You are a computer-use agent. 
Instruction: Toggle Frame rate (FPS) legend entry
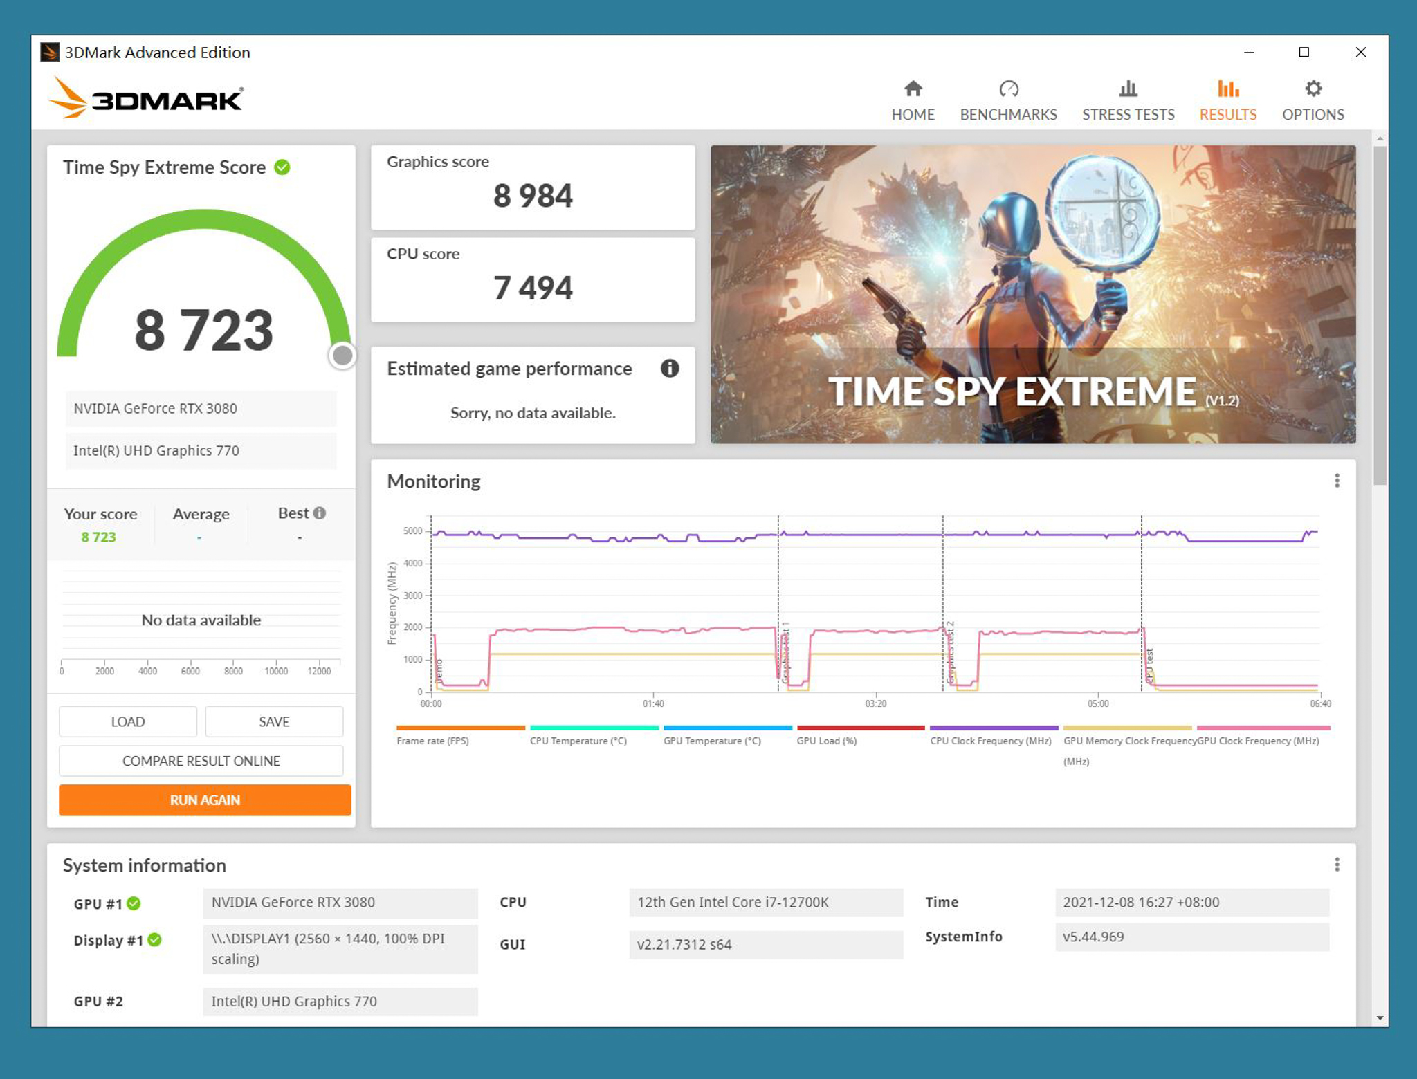[432, 741]
